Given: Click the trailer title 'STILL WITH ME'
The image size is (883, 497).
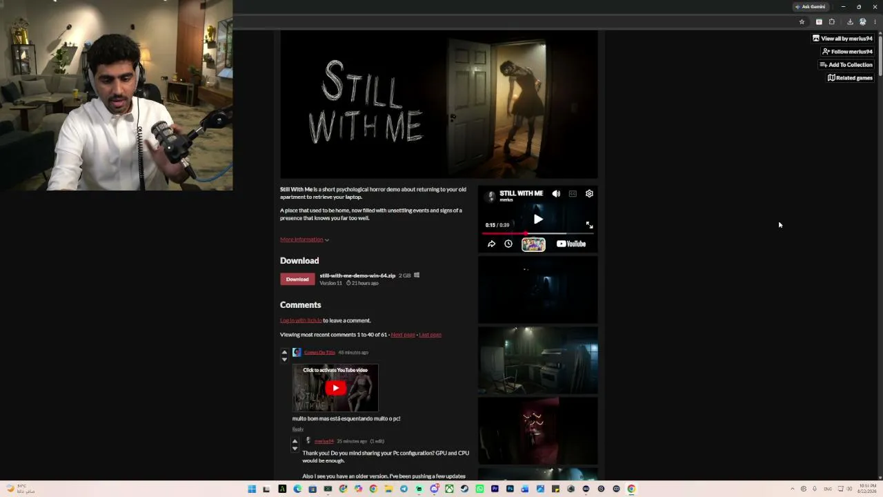Looking at the screenshot, I should click(521, 193).
